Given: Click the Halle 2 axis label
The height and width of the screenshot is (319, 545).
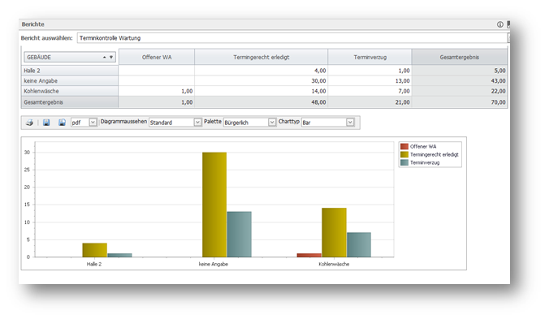Looking at the screenshot, I should coord(94,264).
